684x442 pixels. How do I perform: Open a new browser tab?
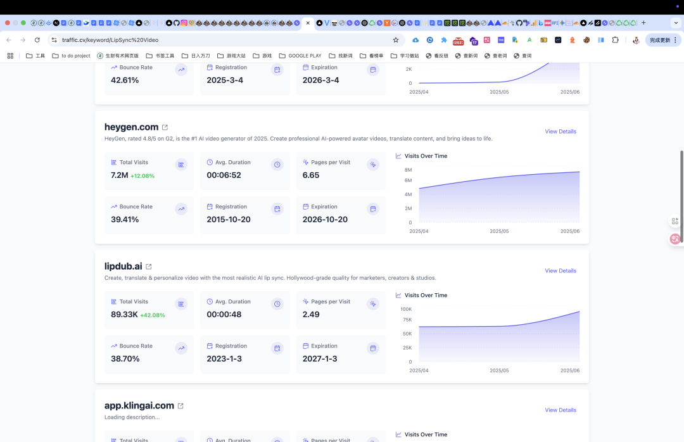643,23
